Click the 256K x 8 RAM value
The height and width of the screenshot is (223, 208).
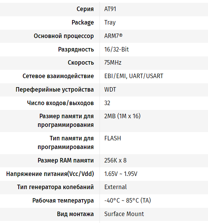point(115,160)
